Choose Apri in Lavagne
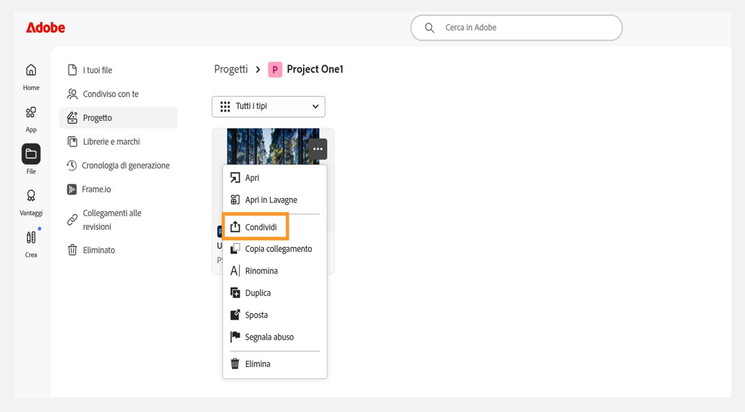Viewport: 745px width, 412px height. 275,200
